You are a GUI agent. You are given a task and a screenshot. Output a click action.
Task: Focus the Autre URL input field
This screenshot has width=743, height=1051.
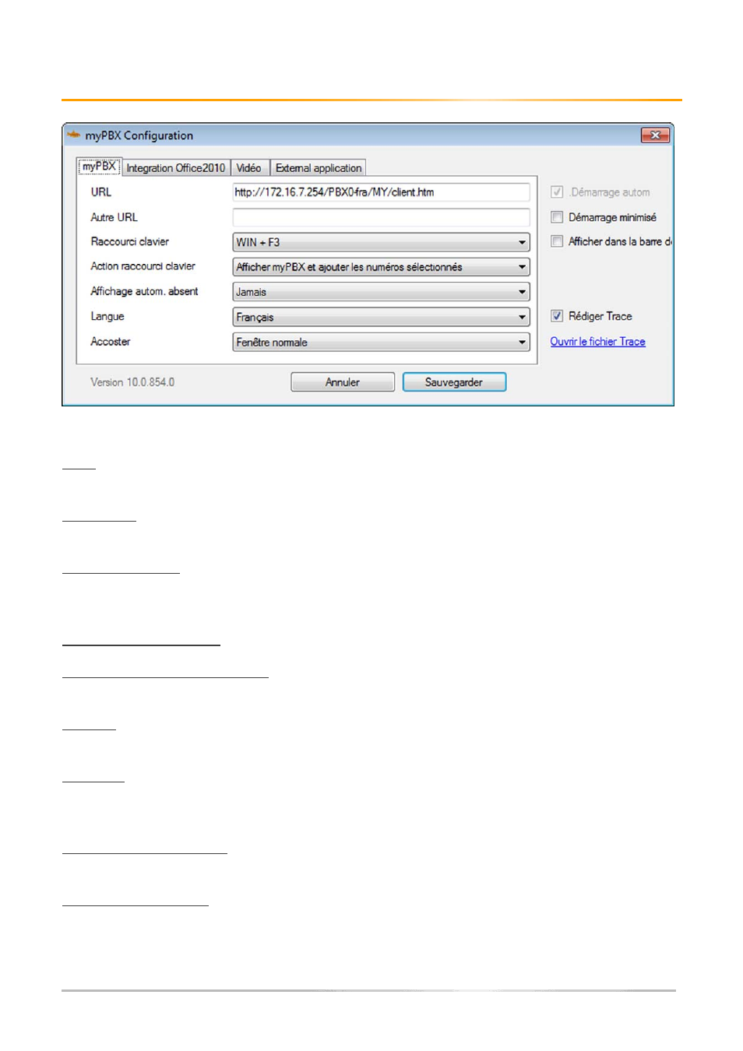click(381, 217)
